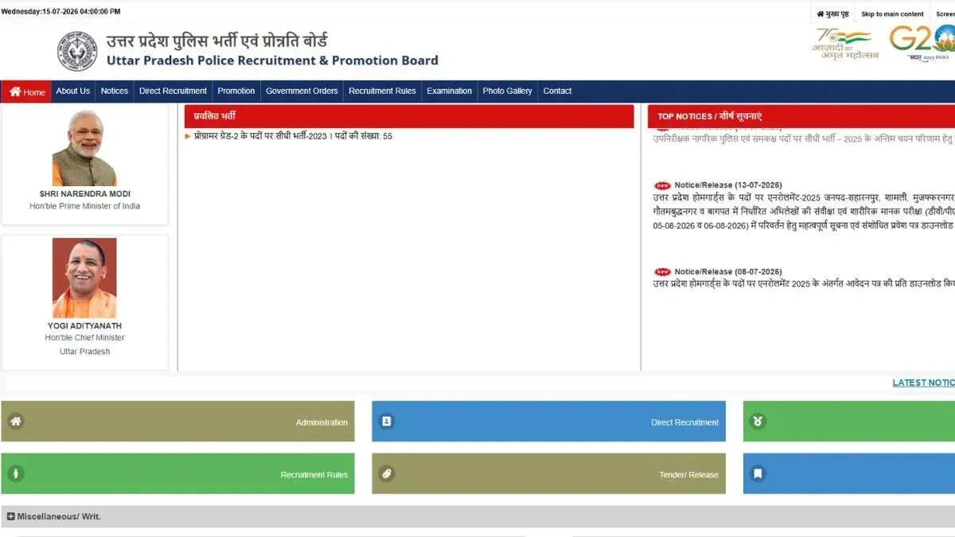Open the Examination menu
The height and width of the screenshot is (537, 955).
tap(450, 91)
